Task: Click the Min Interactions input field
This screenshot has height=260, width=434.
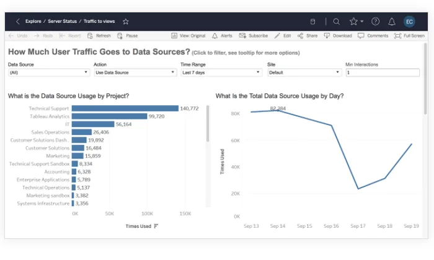Action: pyautogui.click(x=383, y=72)
